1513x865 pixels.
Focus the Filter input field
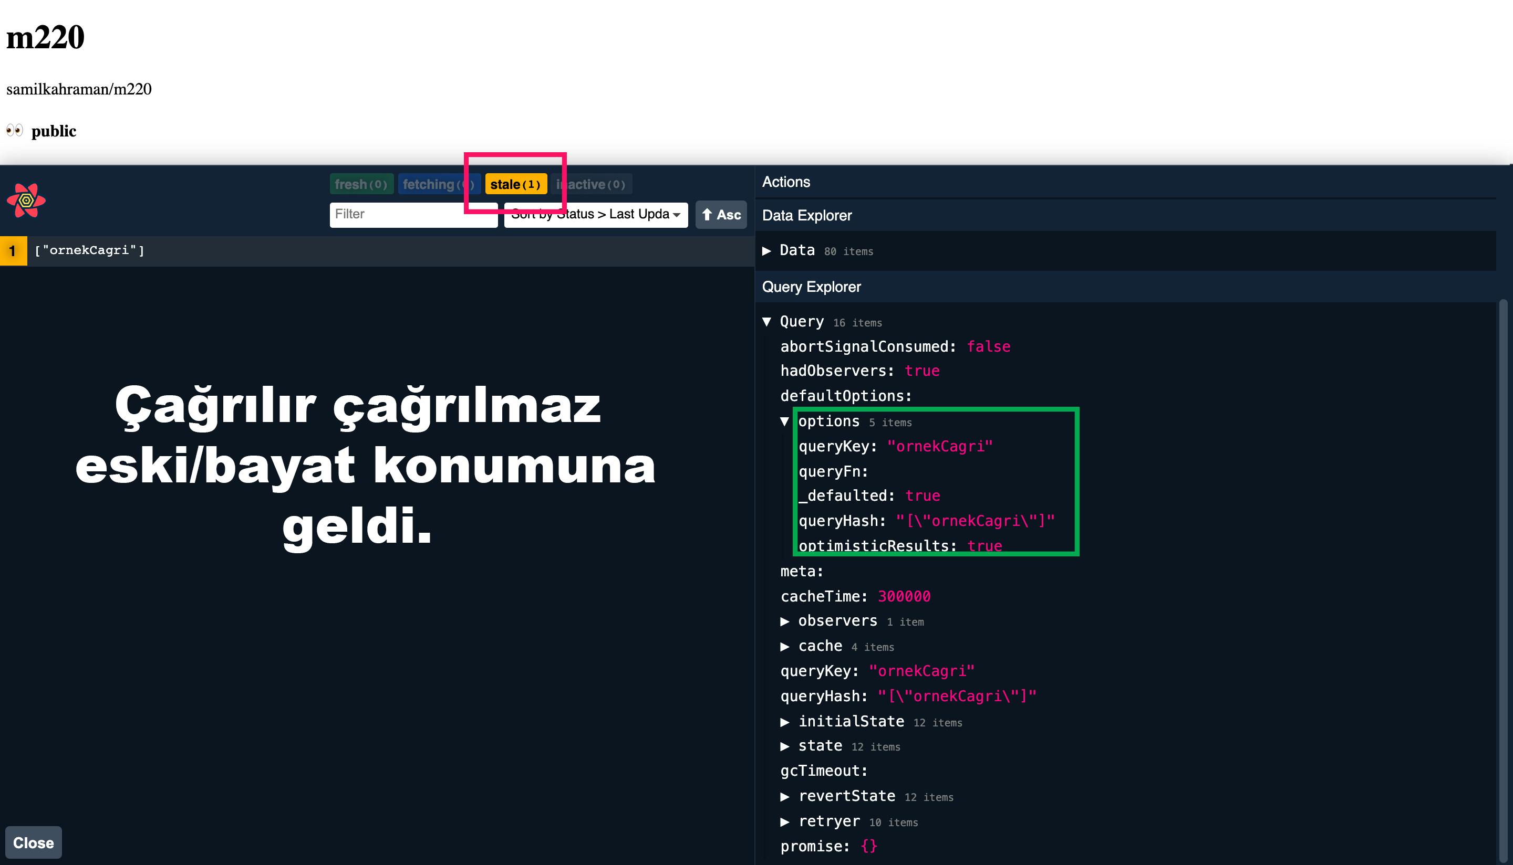point(413,215)
